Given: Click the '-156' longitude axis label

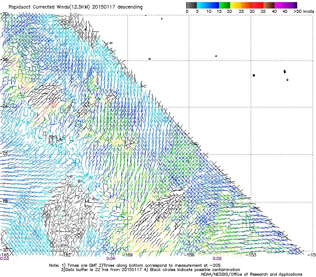Looking at the screenshot, I should 189,255.
